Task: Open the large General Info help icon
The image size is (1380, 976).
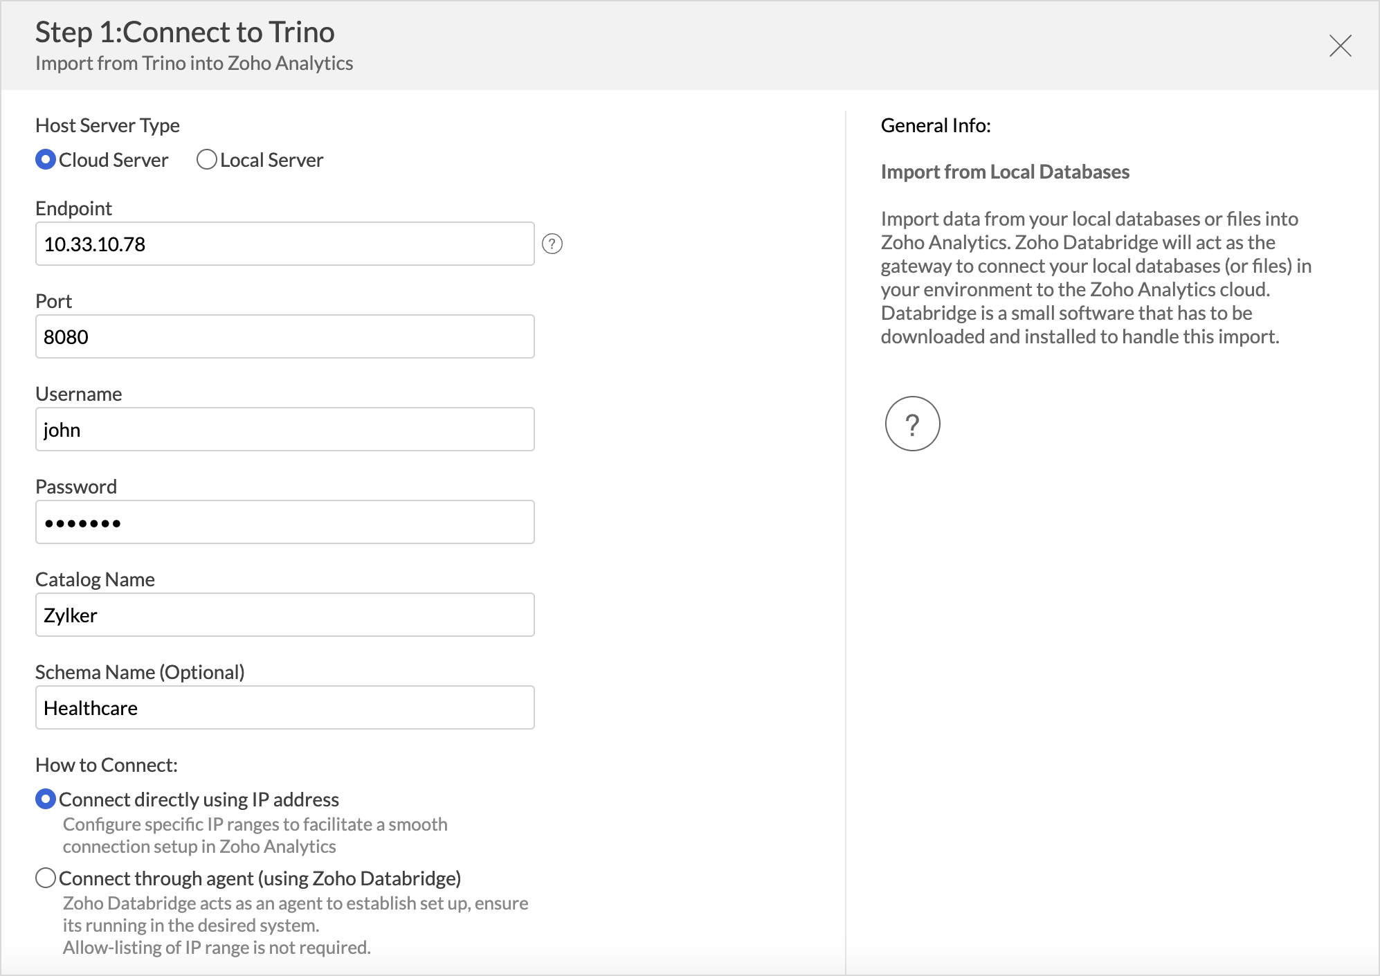Action: coord(912,424)
